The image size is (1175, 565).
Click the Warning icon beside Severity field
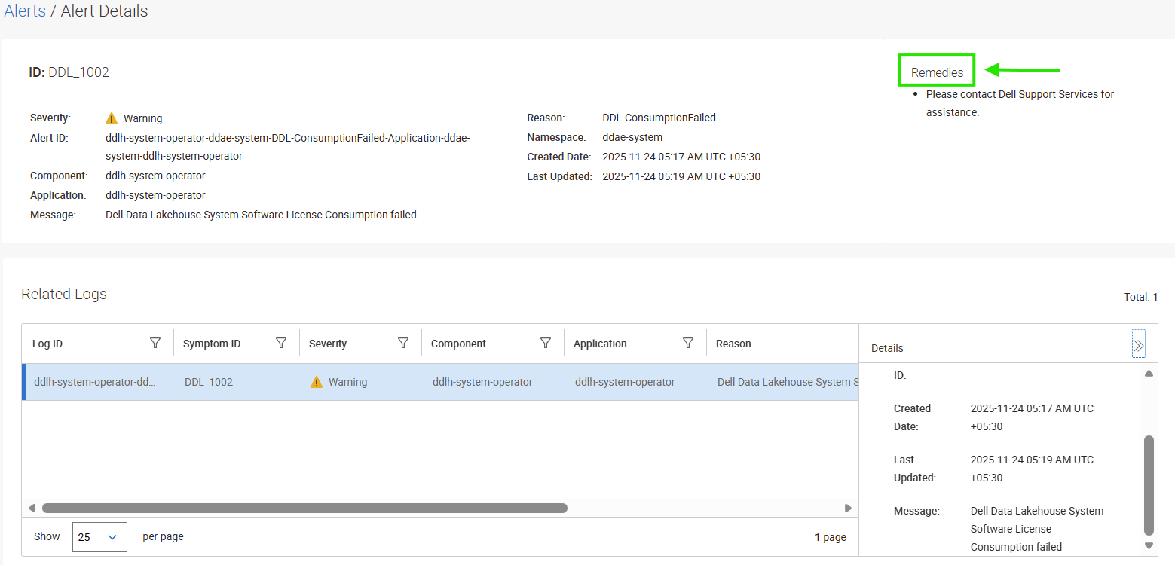point(112,118)
